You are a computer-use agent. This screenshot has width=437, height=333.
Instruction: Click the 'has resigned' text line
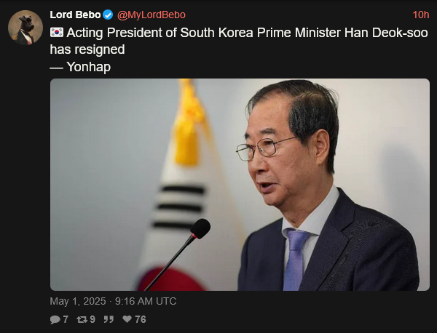coord(87,49)
